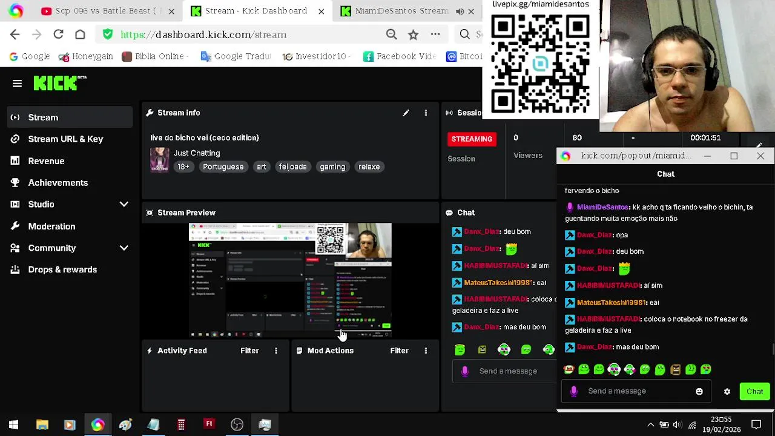Click the popout chat scrollbar

point(773,350)
